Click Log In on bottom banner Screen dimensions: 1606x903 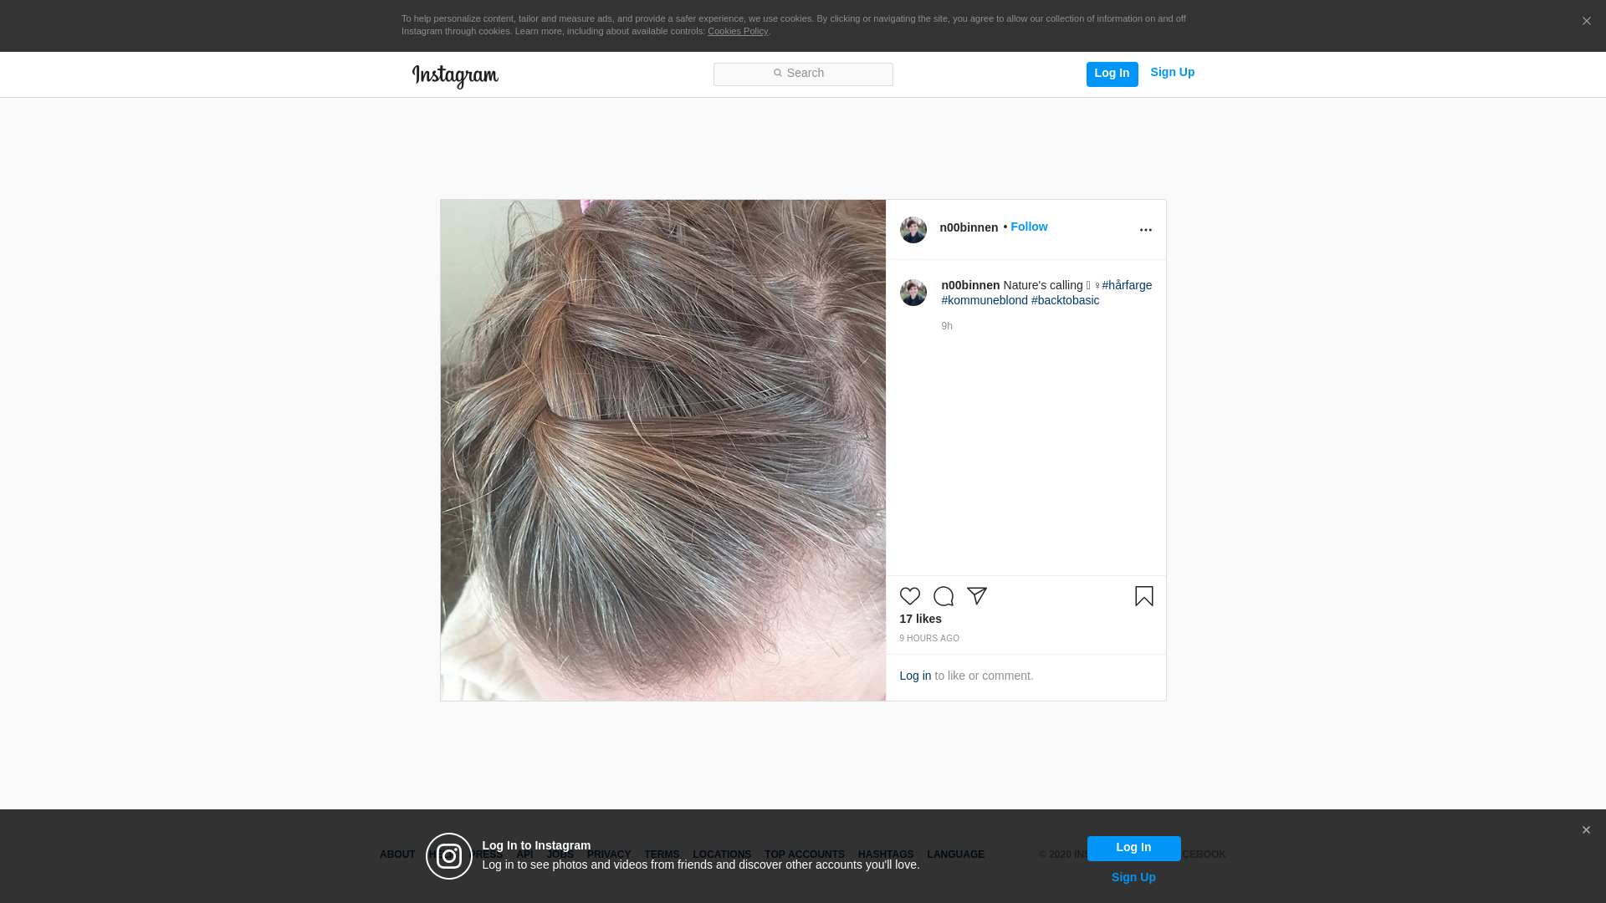coord(1133,848)
